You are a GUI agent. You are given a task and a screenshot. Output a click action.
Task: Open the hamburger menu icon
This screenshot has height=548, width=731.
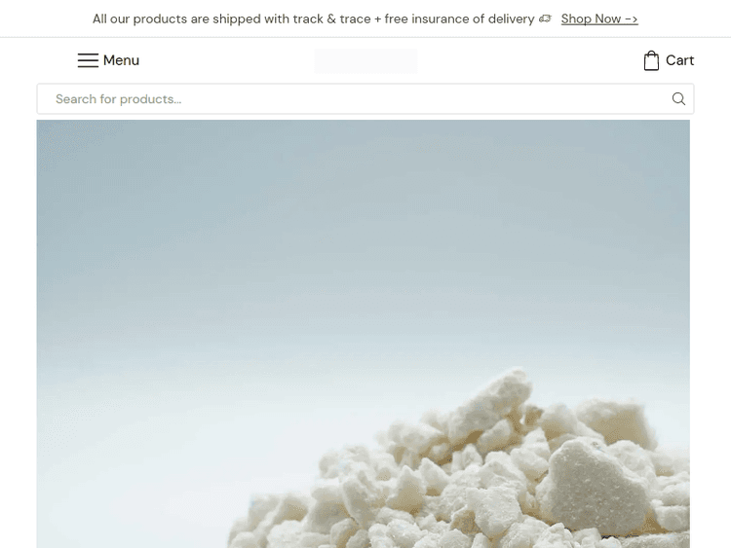point(88,60)
